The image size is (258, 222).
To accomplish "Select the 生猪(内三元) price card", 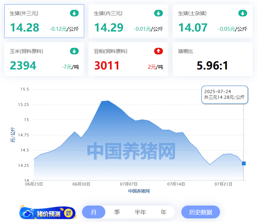I will (128, 21).
